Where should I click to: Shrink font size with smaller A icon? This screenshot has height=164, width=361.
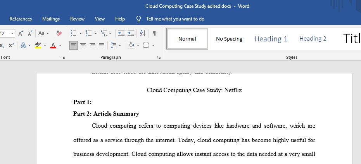click(x=30, y=34)
